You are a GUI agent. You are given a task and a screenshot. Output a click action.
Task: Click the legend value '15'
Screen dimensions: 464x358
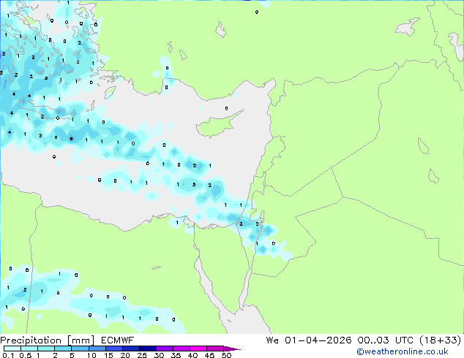tap(108, 355)
